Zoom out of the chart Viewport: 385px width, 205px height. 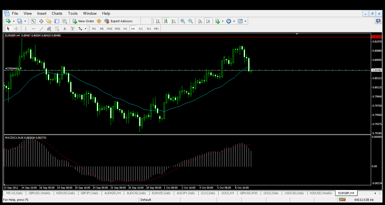click(191, 21)
